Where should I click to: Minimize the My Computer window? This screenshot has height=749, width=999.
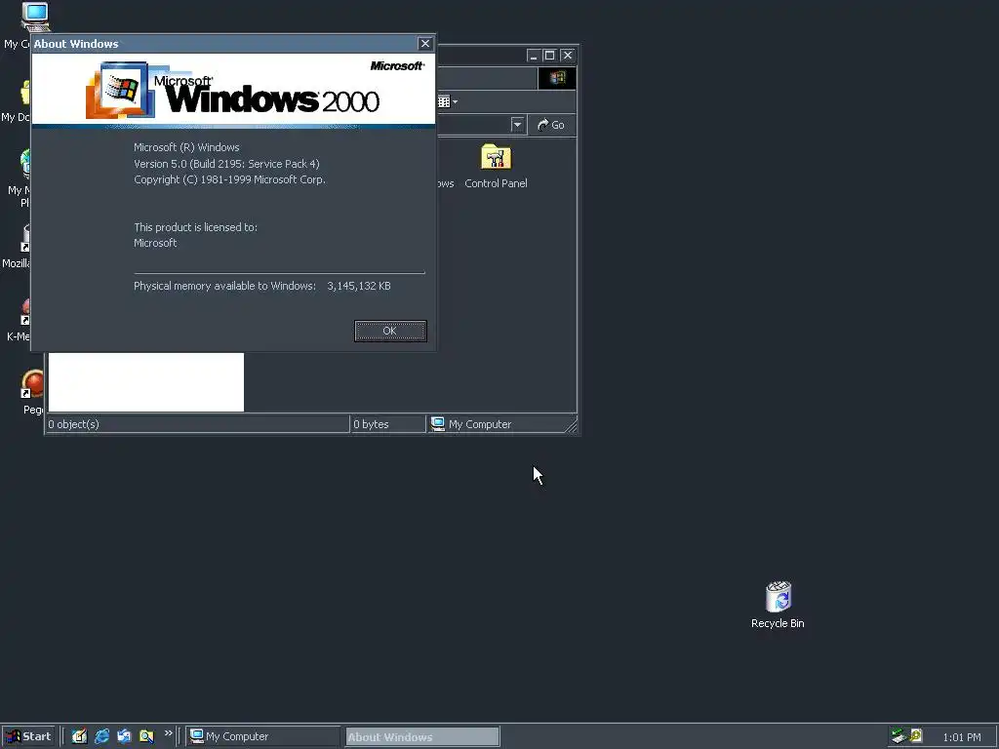click(x=534, y=56)
